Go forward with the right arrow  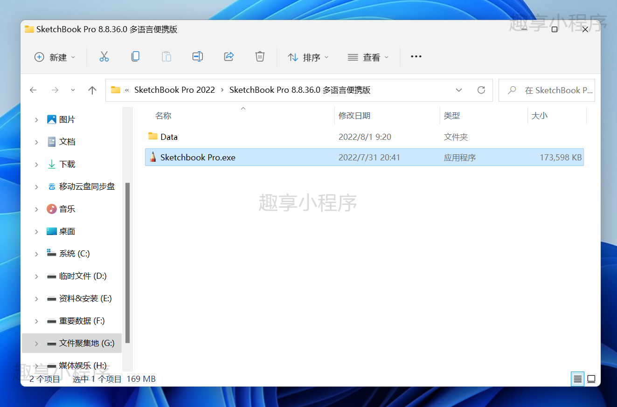55,90
